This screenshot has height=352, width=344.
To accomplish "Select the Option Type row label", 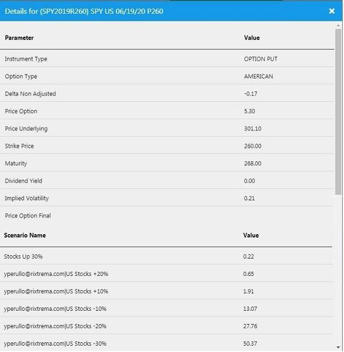I will point(21,76).
